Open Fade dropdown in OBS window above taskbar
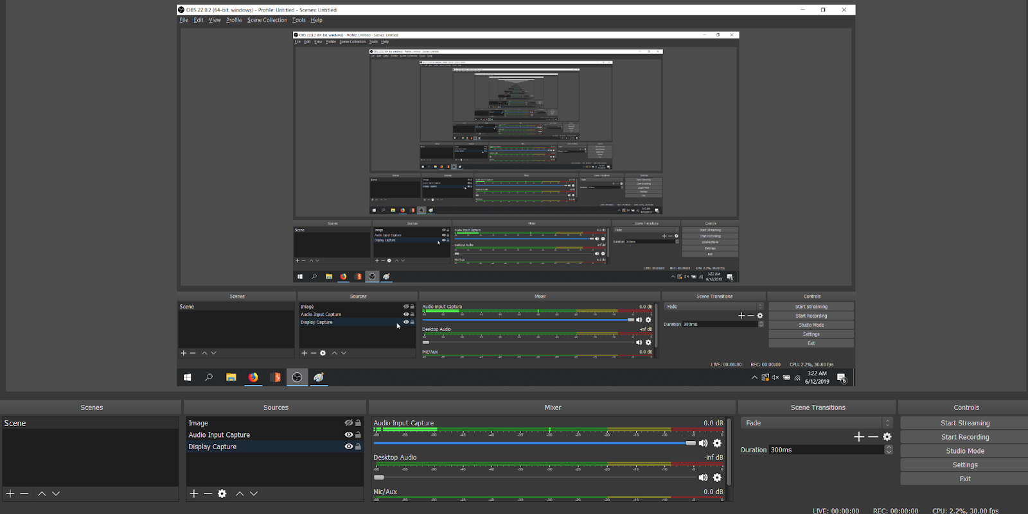The width and height of the screenshot is (1028, 514). (x=714, y=307)
